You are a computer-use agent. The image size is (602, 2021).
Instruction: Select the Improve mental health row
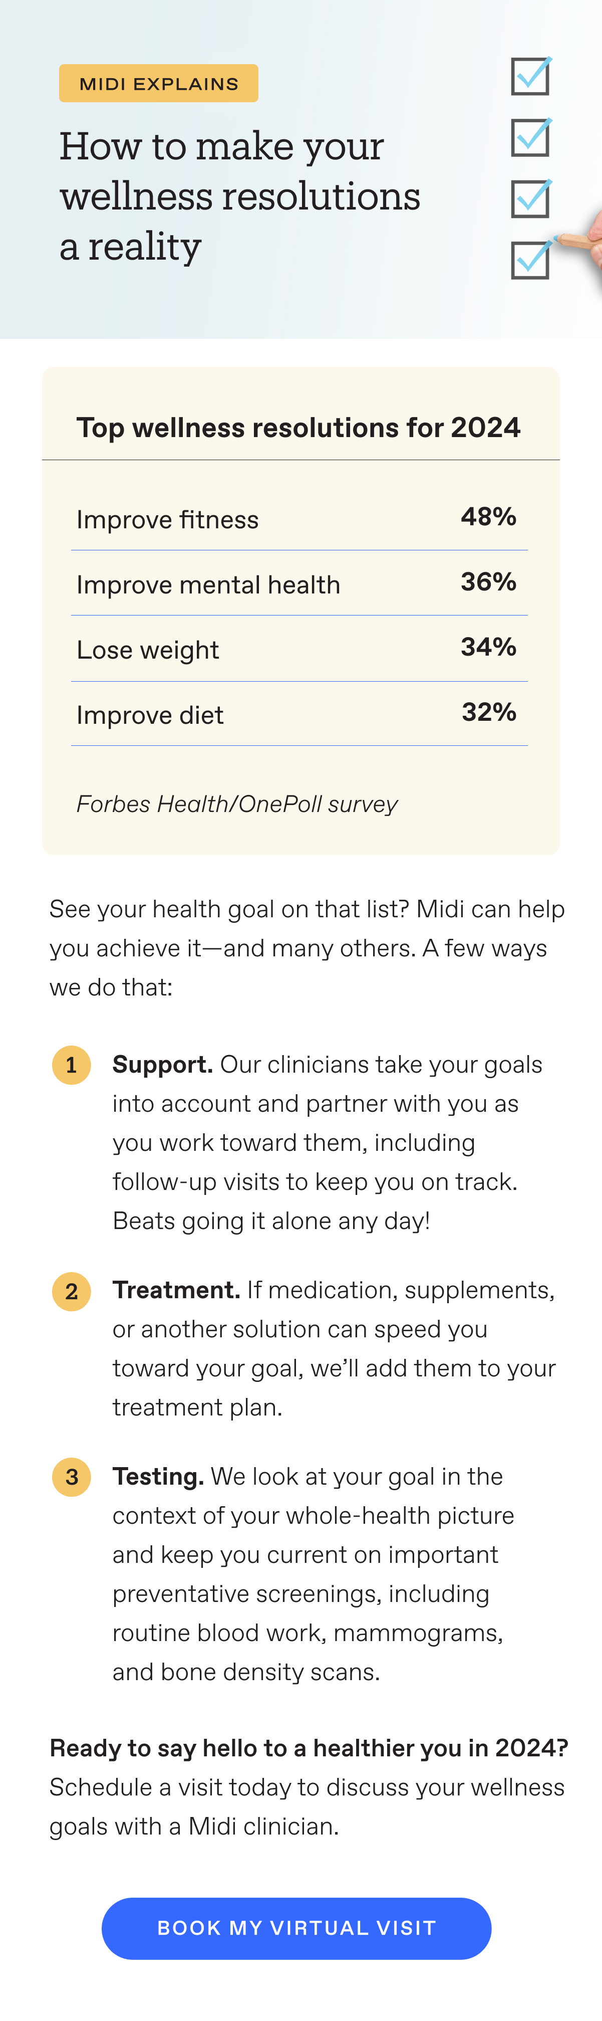299,583
